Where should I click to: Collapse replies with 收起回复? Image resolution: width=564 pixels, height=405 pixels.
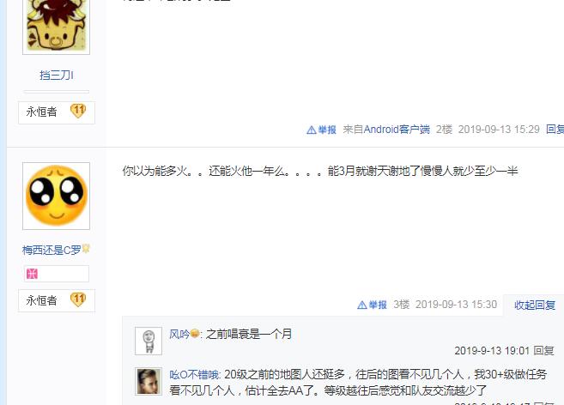tap(535, 305)
